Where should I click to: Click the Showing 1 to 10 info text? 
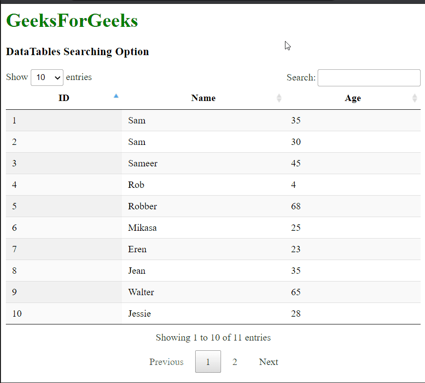pos(213,338)
